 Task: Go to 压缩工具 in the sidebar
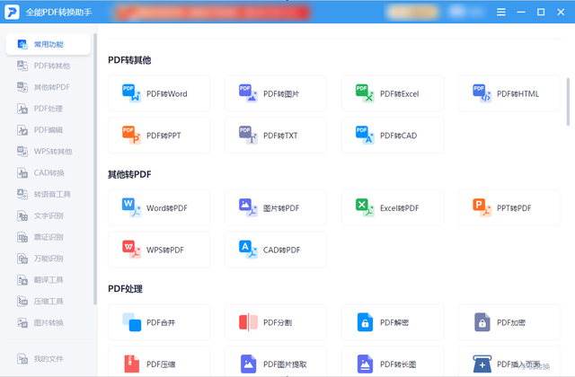[x=48, y=302]
